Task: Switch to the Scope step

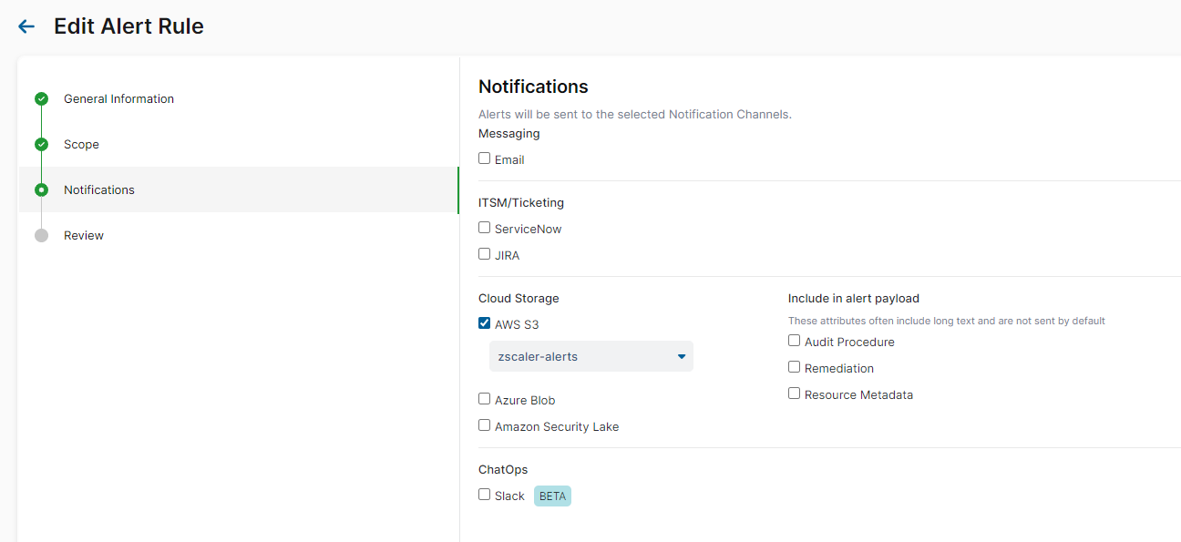Action: tap(81, 144)
